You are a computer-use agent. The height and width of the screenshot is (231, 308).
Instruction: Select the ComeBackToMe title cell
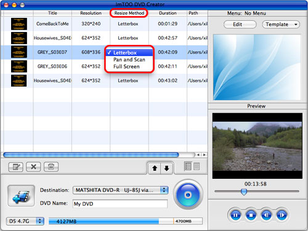coord(52,24)
